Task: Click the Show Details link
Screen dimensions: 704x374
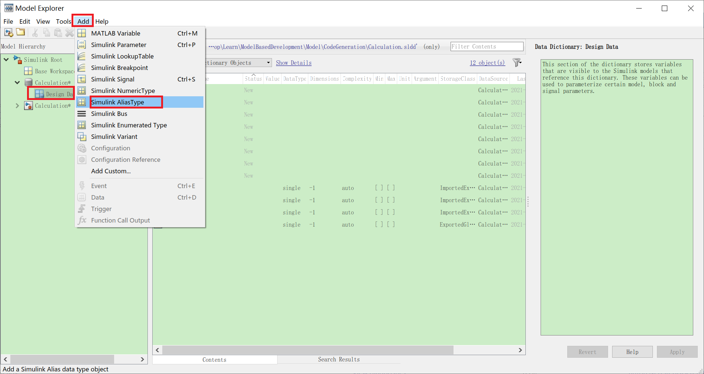Action: click(x=293, y=63)
